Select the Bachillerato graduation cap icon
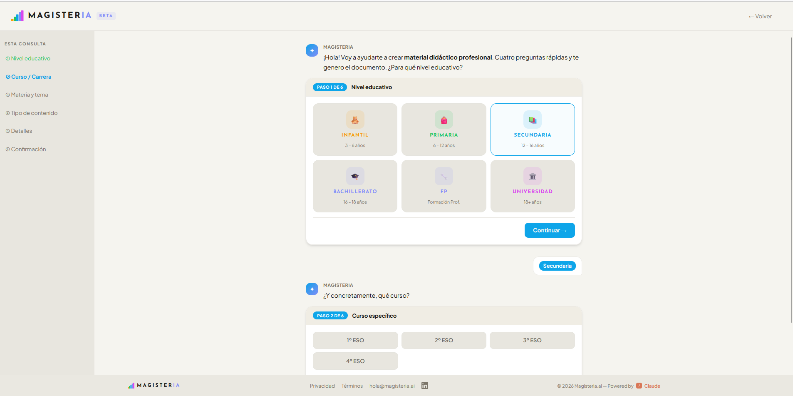 click(x=355, y=176)
